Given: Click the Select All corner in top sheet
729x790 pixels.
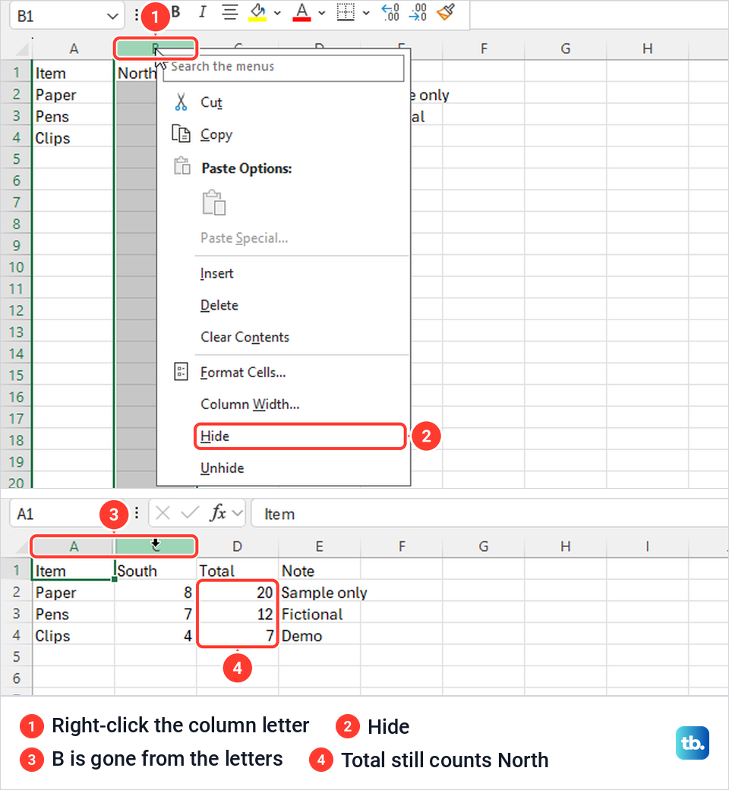Looking at the screenshot, I should tap(21, 49).
